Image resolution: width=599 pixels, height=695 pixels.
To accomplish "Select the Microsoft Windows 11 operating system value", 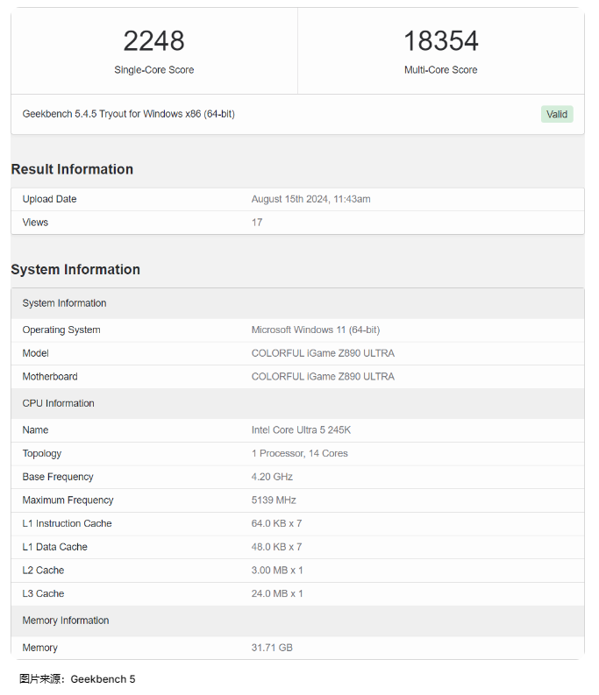I will pos(315,330).
